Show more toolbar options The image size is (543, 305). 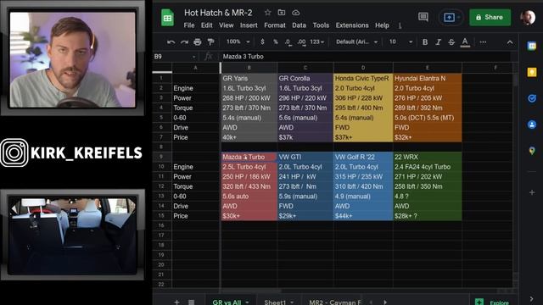tap(483, 42)
